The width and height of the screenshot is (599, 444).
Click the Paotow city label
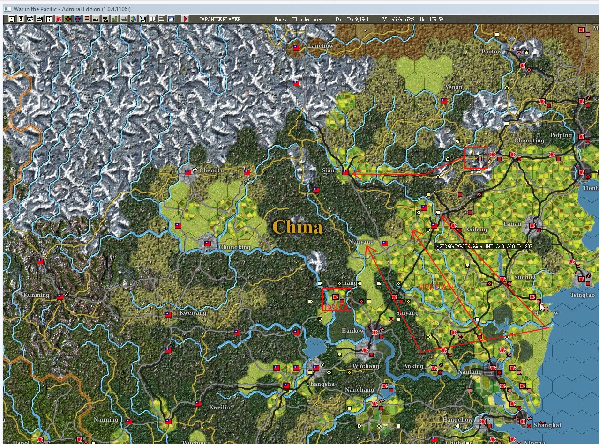492,52
